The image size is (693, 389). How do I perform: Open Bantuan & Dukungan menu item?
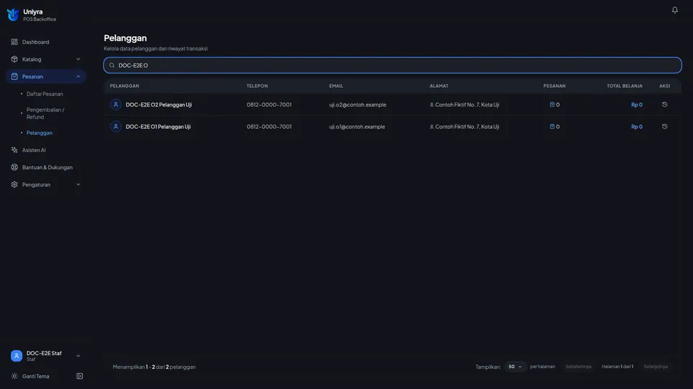(x=46, y=167)
